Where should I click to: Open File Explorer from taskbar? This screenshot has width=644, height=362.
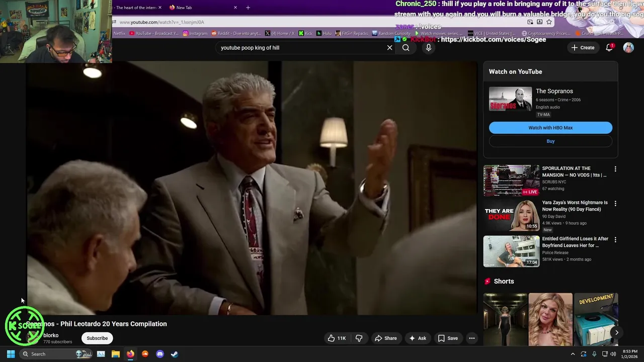(x=115, y=354)
